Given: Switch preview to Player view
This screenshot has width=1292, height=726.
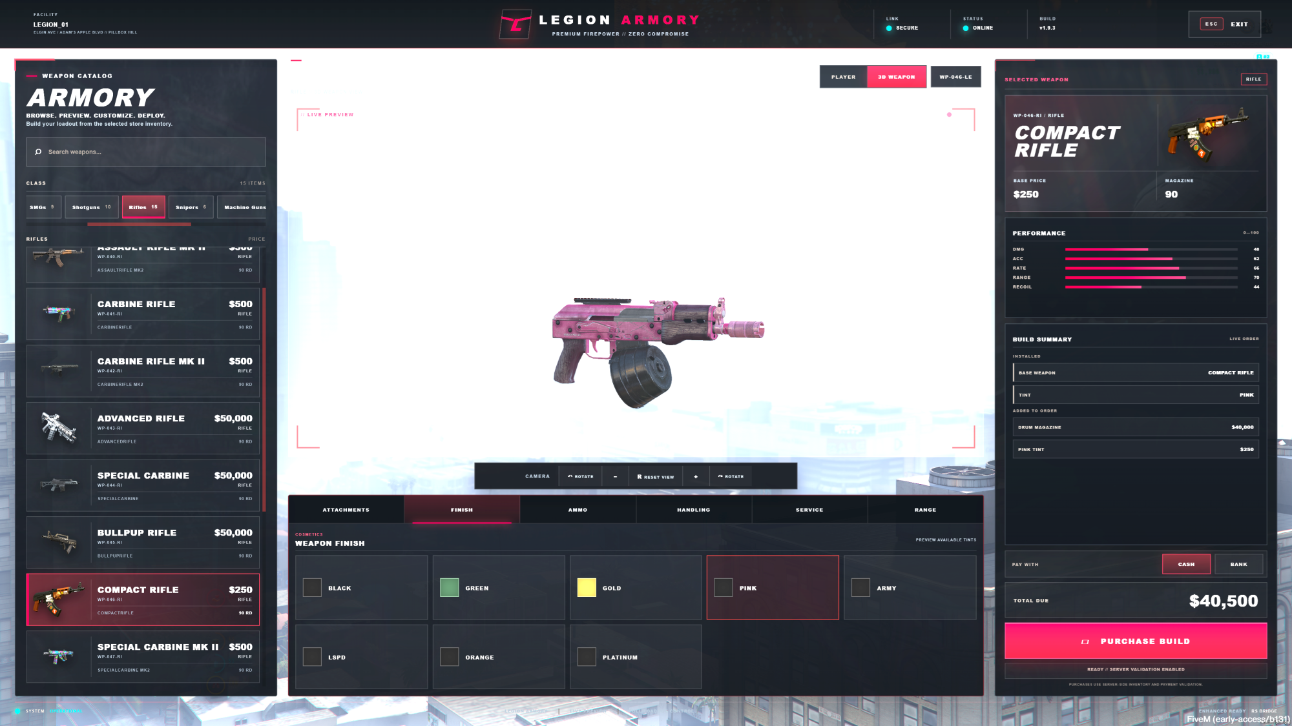Looking at the screenshot, I should [x=844, y=77].
